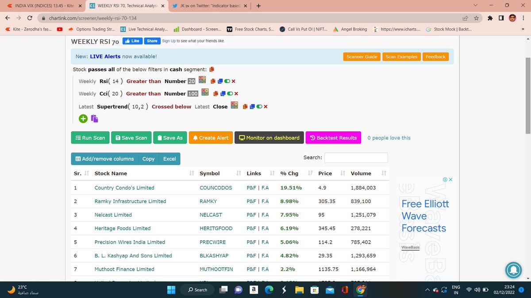Image resolution: width=531 pixels, height=298 pixels.
Task: Edit the Cci number value 100
Action: (x=193, y=94)
